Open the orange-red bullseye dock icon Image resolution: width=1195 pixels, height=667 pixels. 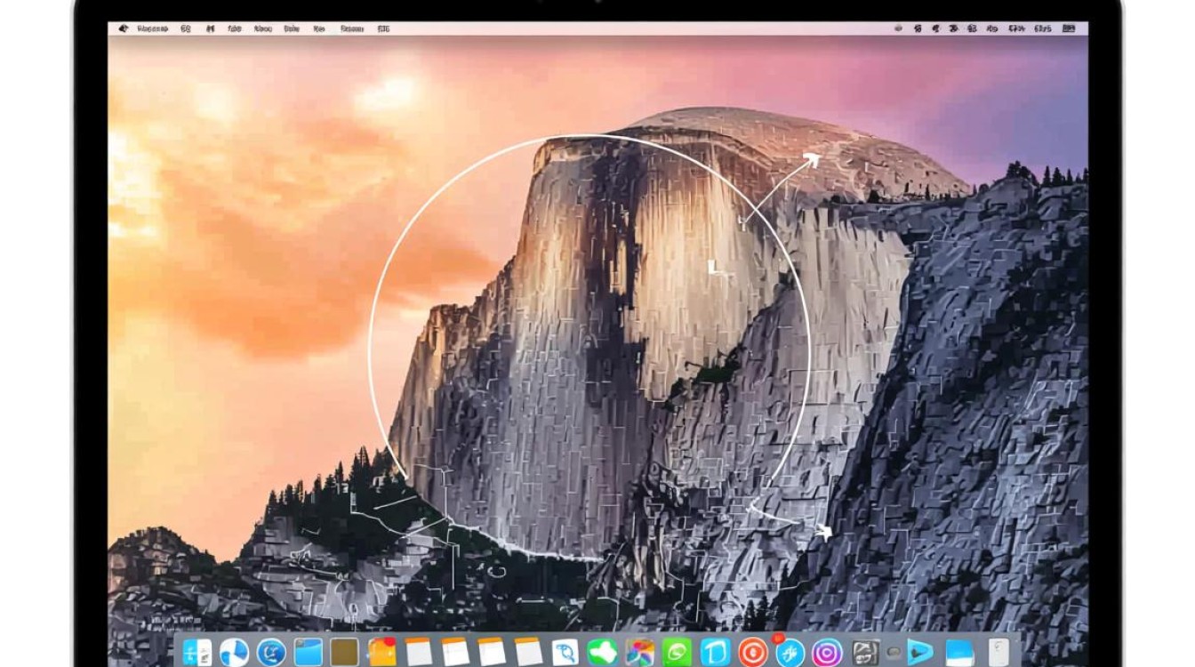point(752,652)
